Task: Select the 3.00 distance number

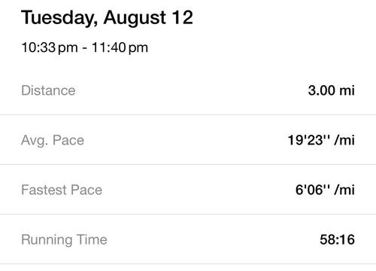Action: (x=321, y=90)
